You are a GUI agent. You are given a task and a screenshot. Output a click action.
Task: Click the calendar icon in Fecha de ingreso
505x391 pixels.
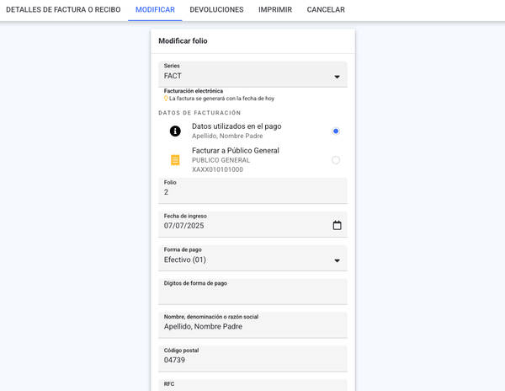pos(337,225)
